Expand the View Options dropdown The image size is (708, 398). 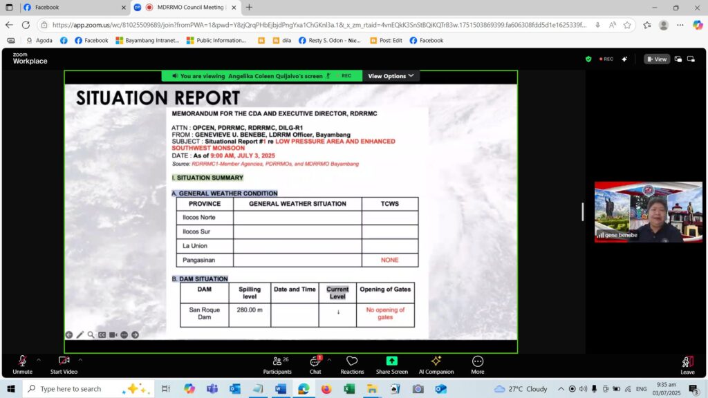click(391, 76)
